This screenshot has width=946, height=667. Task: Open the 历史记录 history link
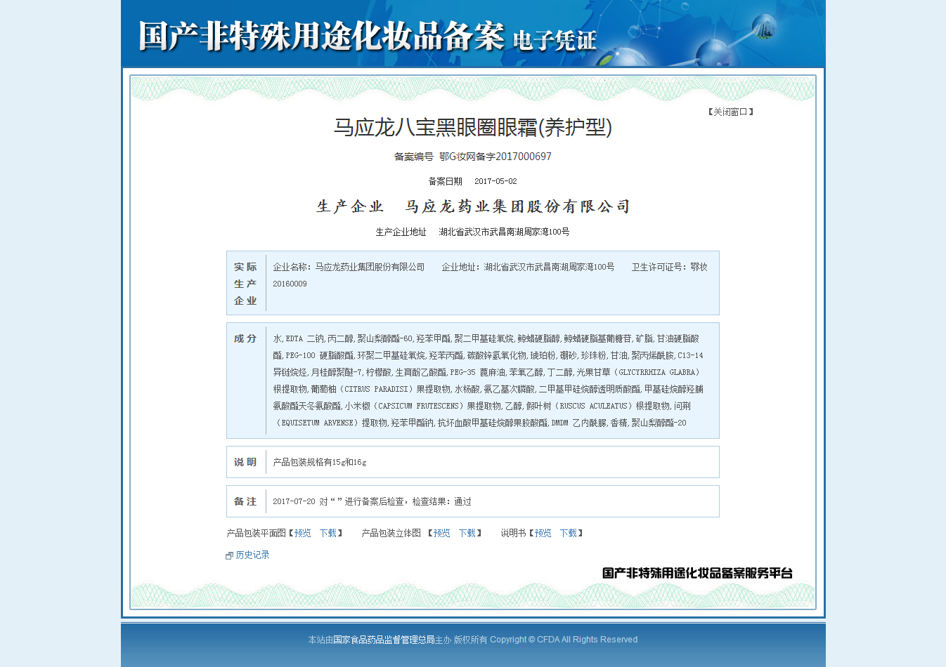pyautogui.click(x=253, y=555)
